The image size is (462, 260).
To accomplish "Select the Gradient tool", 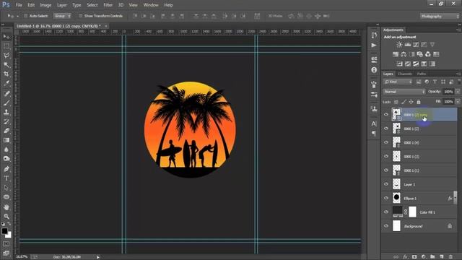I will pyautogui.click(x=6, y=140).
